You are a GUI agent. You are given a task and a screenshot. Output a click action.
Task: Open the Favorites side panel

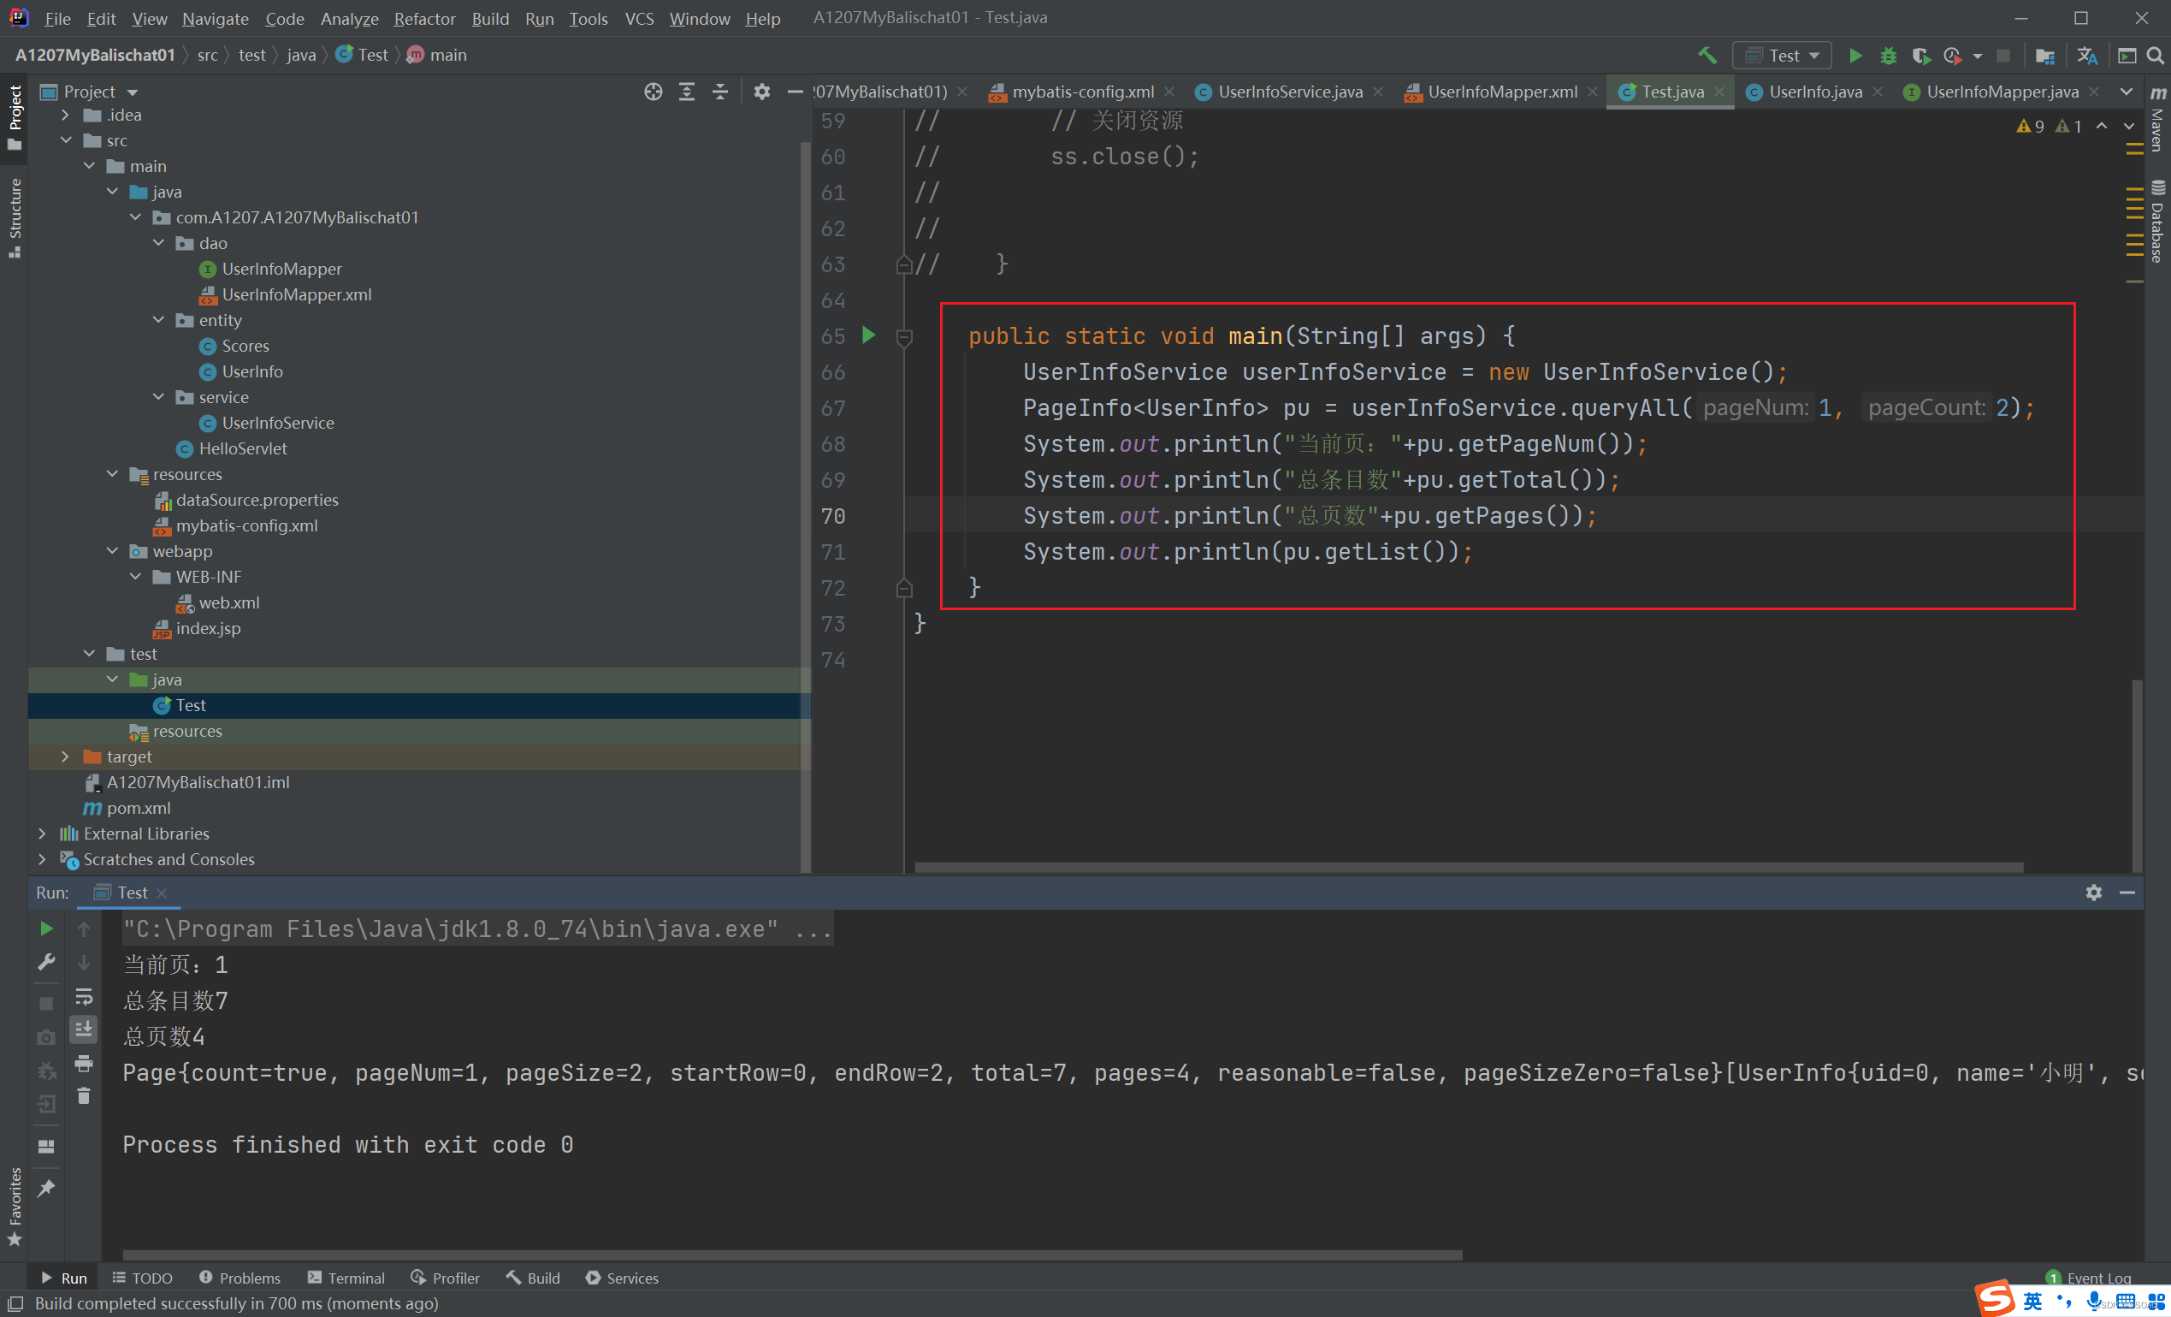[x=14, y=1206]
